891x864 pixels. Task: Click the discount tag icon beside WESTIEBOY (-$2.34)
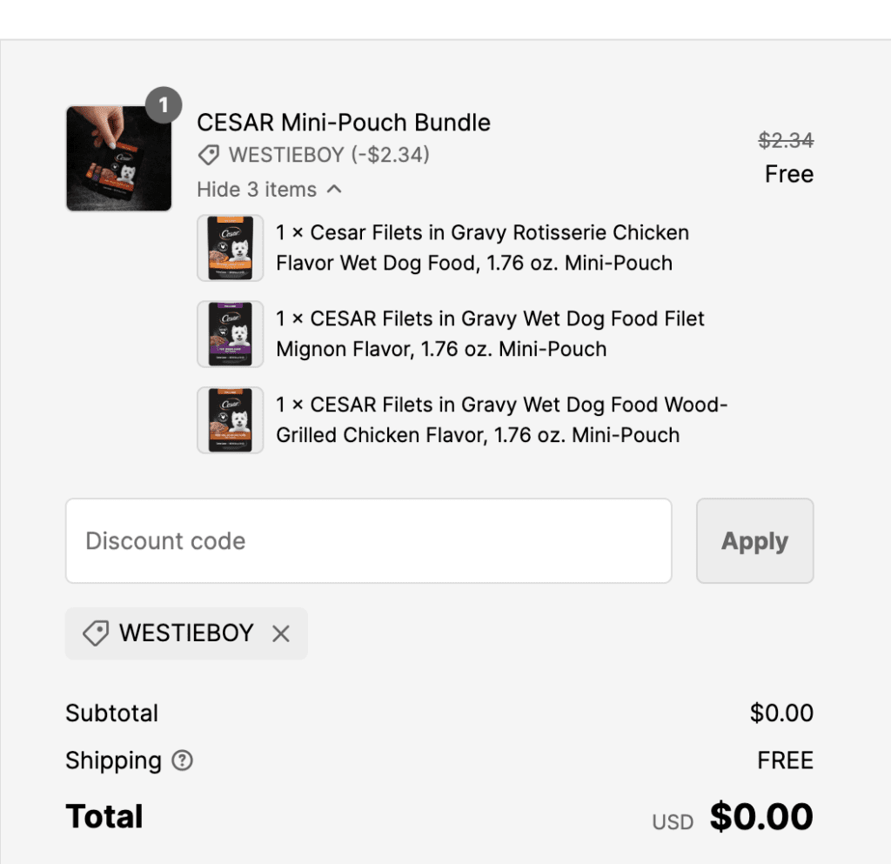[208, 156]
